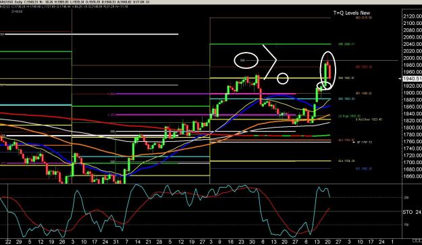Click the 1720.00 price axis label
This screenshot has width=422, height=245.
coord(413,155)
